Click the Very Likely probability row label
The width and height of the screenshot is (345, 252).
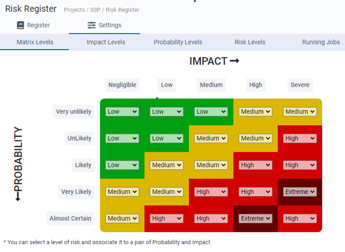point(76,192)
